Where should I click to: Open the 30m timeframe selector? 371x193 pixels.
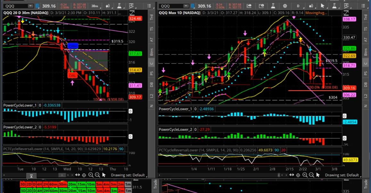[95, 6]
